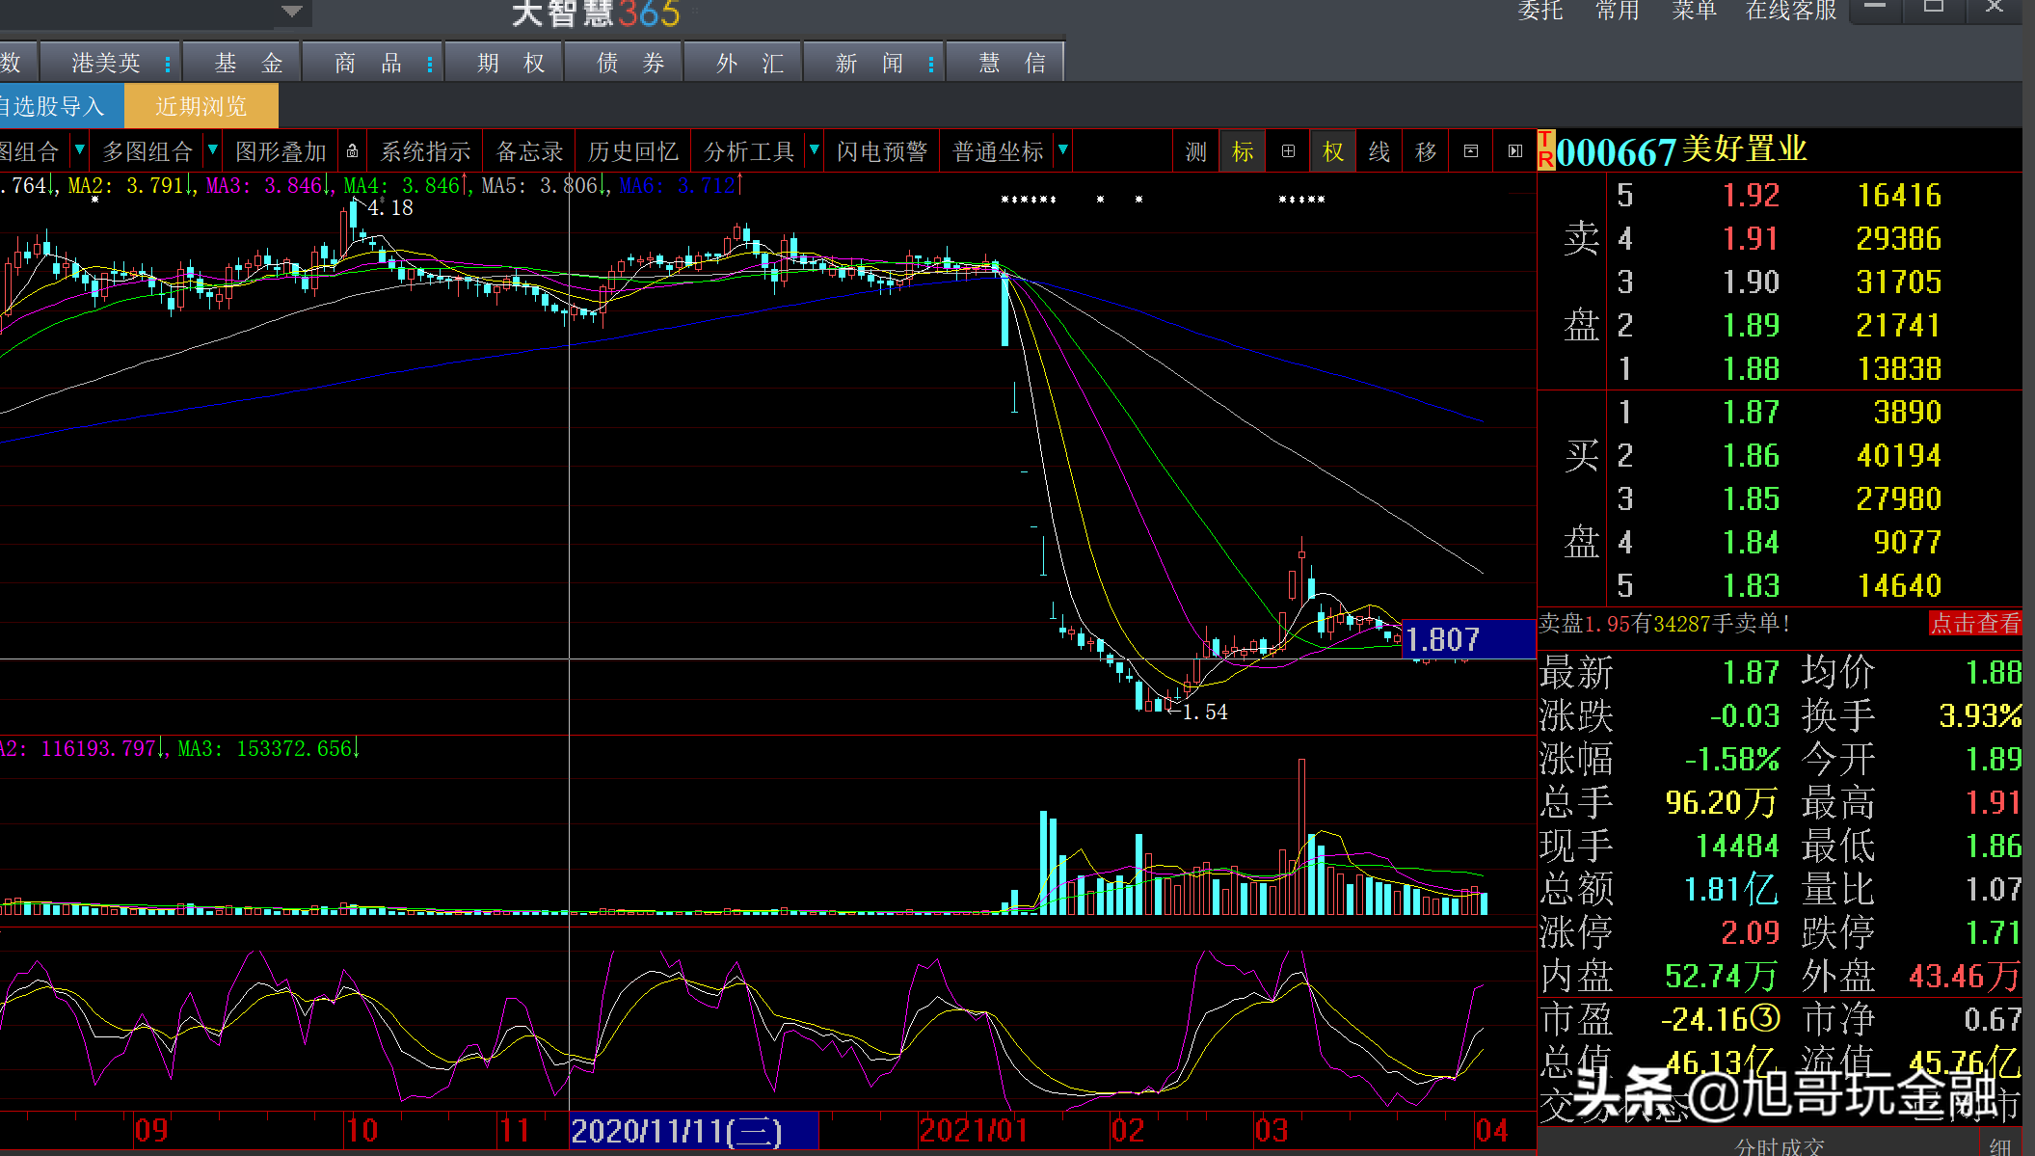The width and height of the screenshot is (2035, 1156).
Task: Expand the arrow next to 多图组合
Action: coord(212,150)
